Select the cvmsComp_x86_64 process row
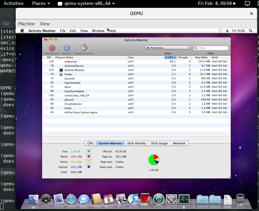The image size is (259, 211). point(136,95)
